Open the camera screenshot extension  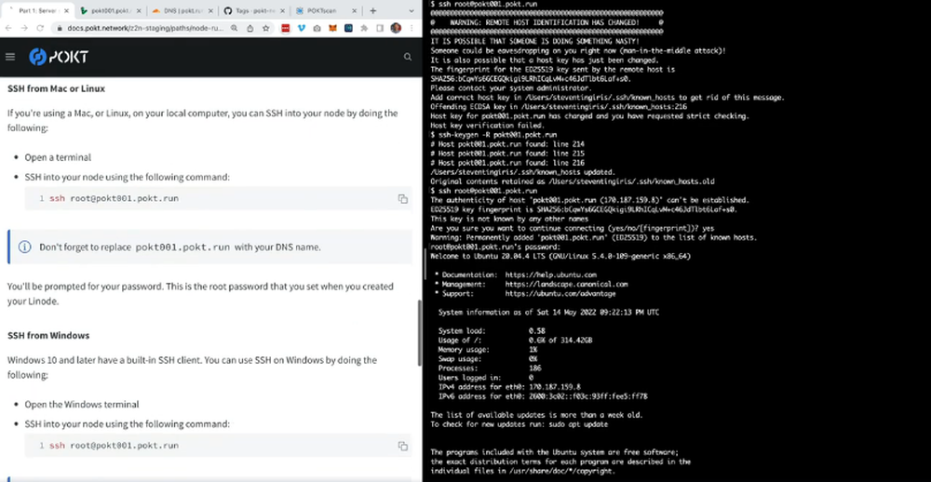point(317,28)
